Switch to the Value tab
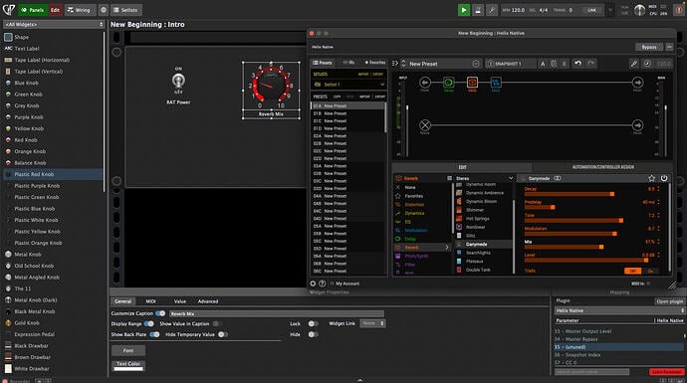 pyautogui.click(x=179, y=301)
